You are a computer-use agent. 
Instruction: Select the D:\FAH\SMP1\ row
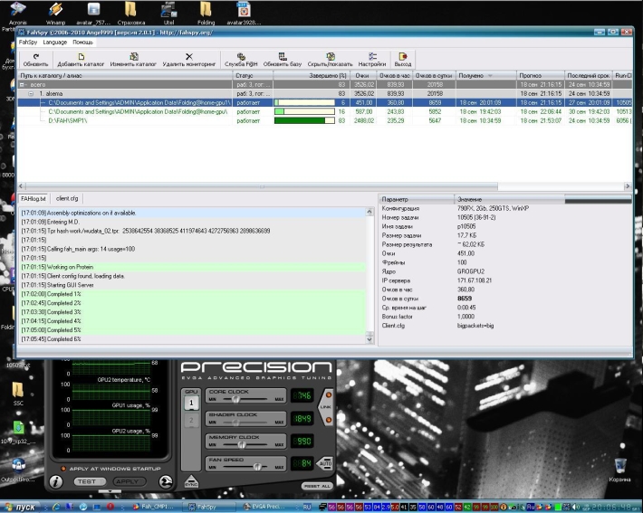(324, 121)
